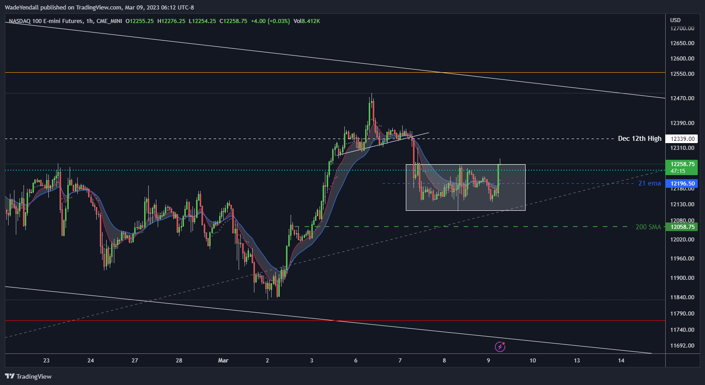The width and height of the screenshot is (705, 385).
Task: Click the 11692.00 level on the price scale
Action: pos(682,346)
